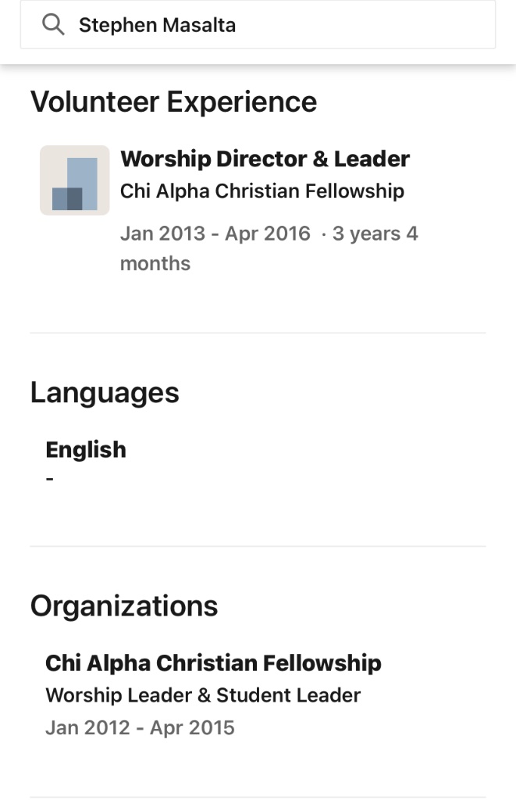Click the divider line above Organizations section
516x800 pixels.
pos(258,546)
